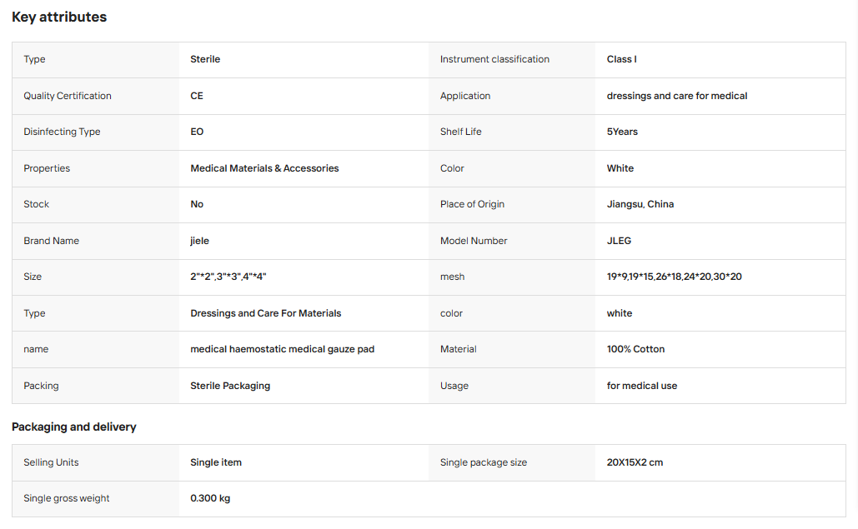Select the 5Years shelf life value

pos(622,132)
